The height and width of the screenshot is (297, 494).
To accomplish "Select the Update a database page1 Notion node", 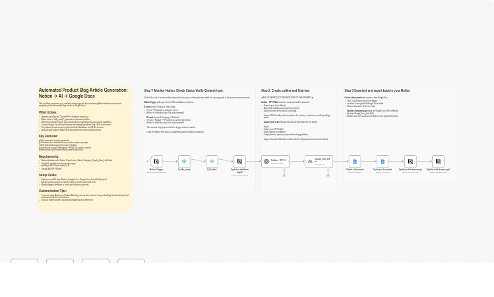I will pyautogui.click(x=438, y=162).
